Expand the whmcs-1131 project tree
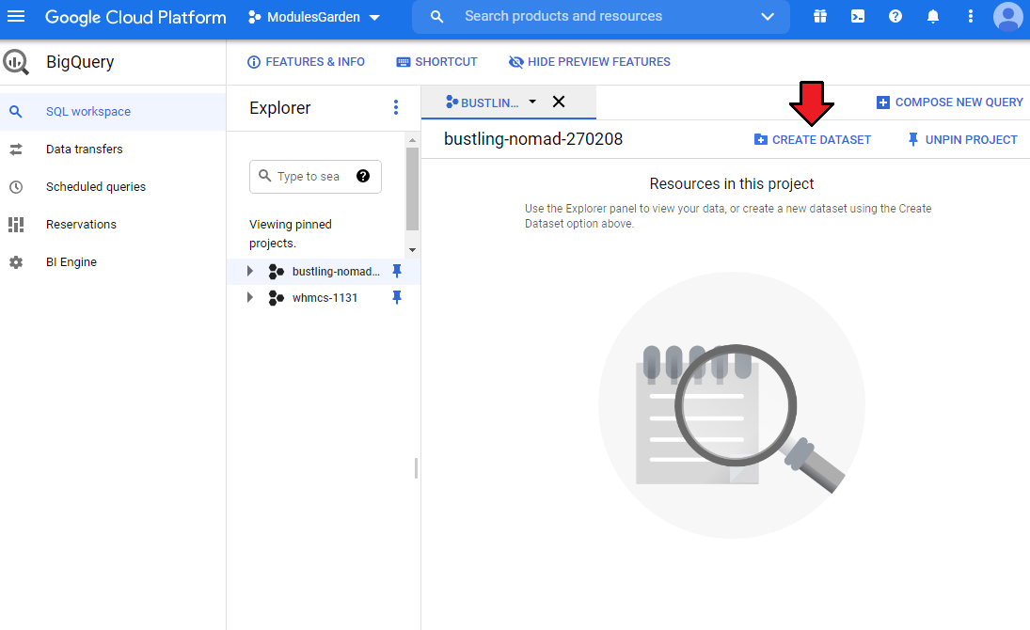Screen dimensions: 1030x630 [x=249, y=297]
